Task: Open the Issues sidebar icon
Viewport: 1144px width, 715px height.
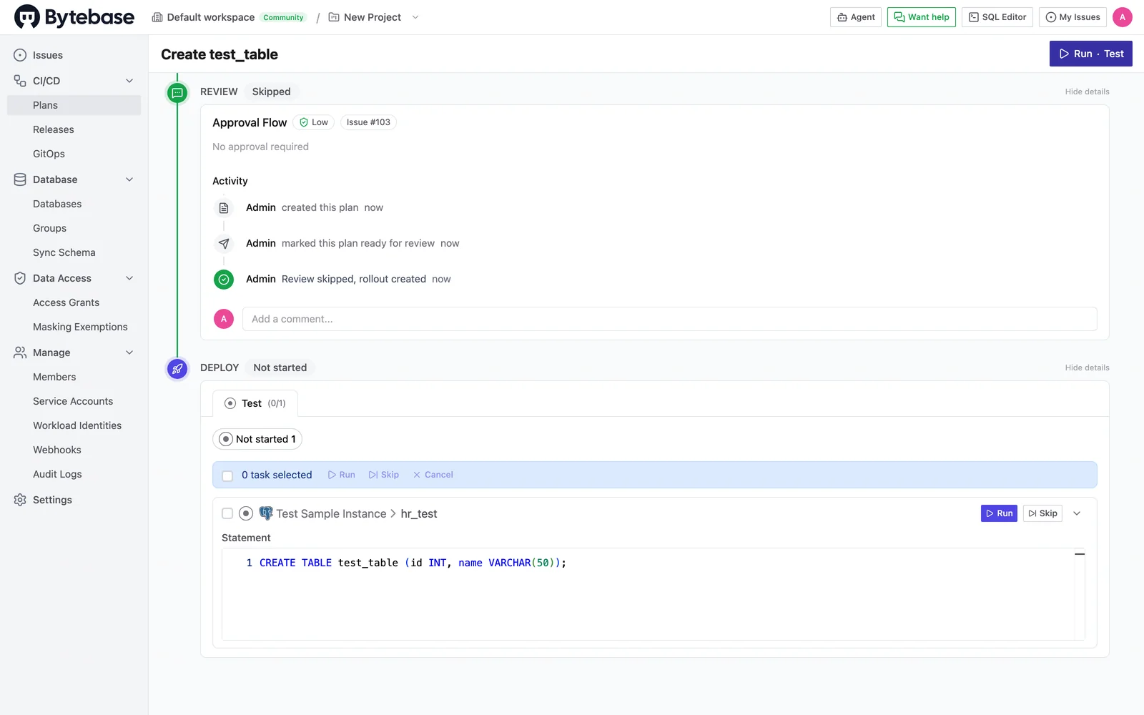Action: [20, 55]
